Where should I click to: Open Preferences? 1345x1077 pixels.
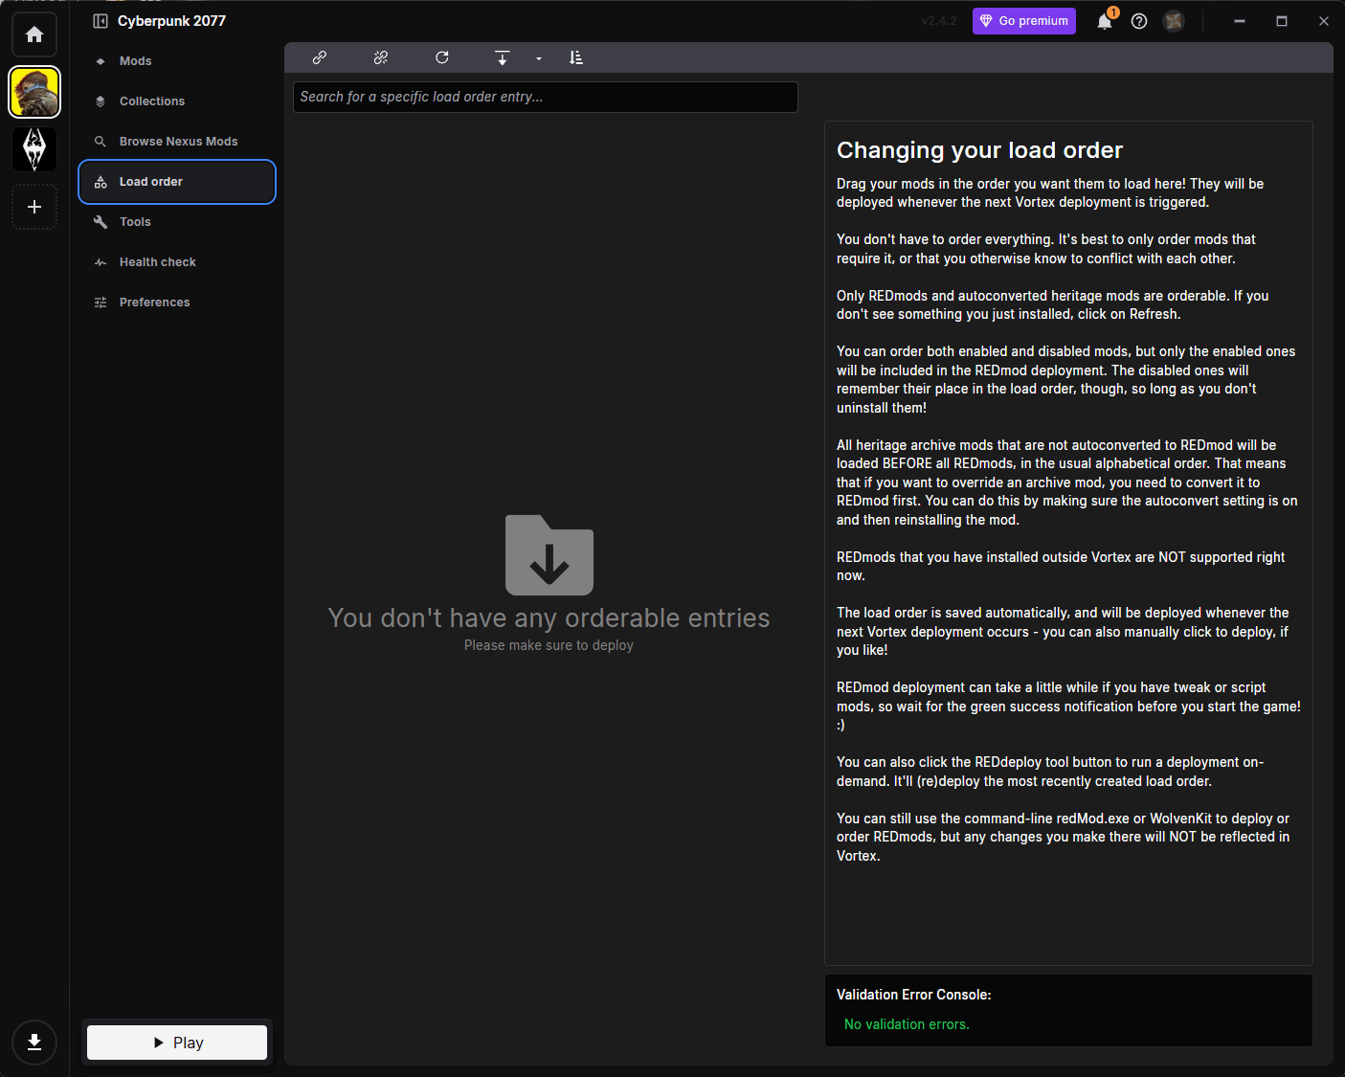click(x=177, y=303)
